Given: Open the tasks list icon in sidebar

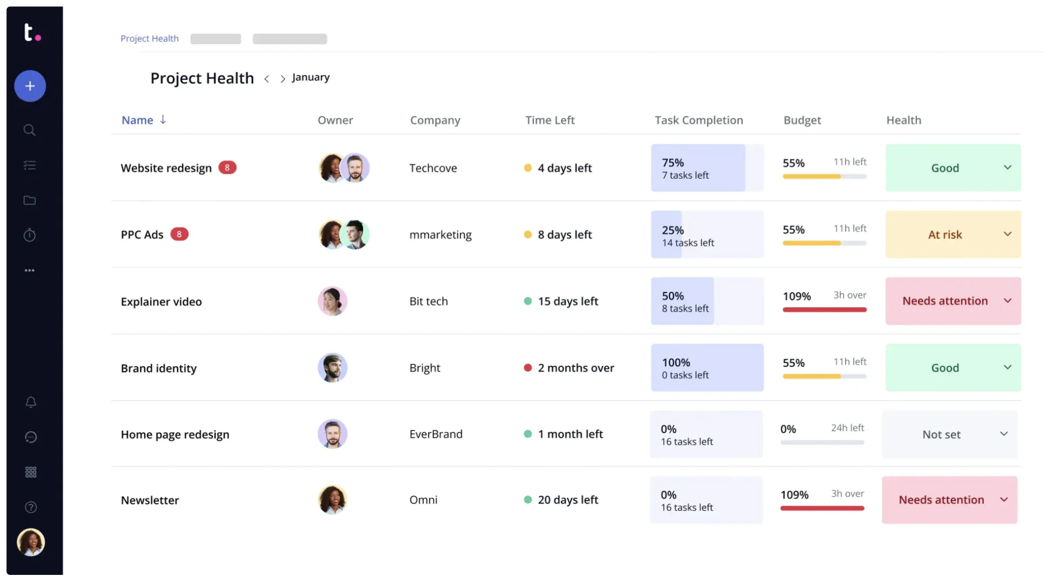Looking at the screenshot, I should coord(30,165).
